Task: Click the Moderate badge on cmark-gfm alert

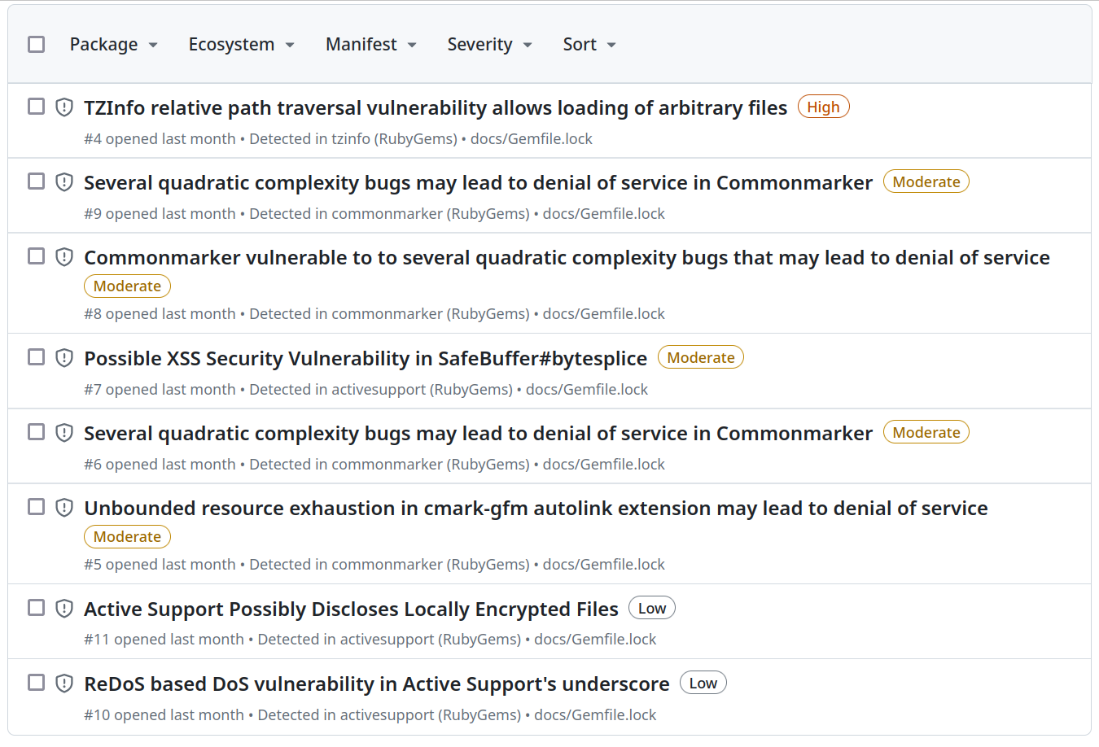Action: 127,536
